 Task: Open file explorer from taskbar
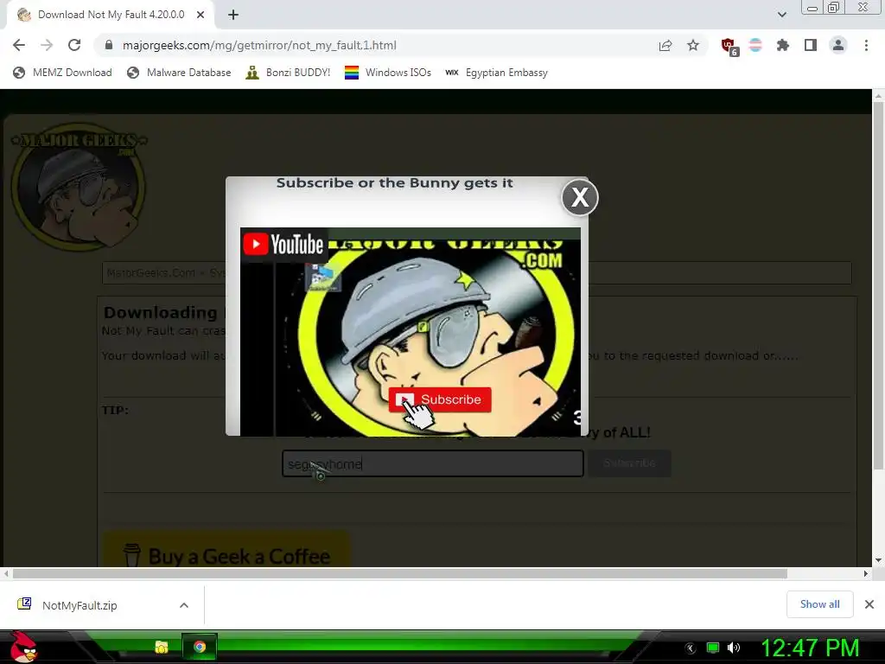[162, 647]
